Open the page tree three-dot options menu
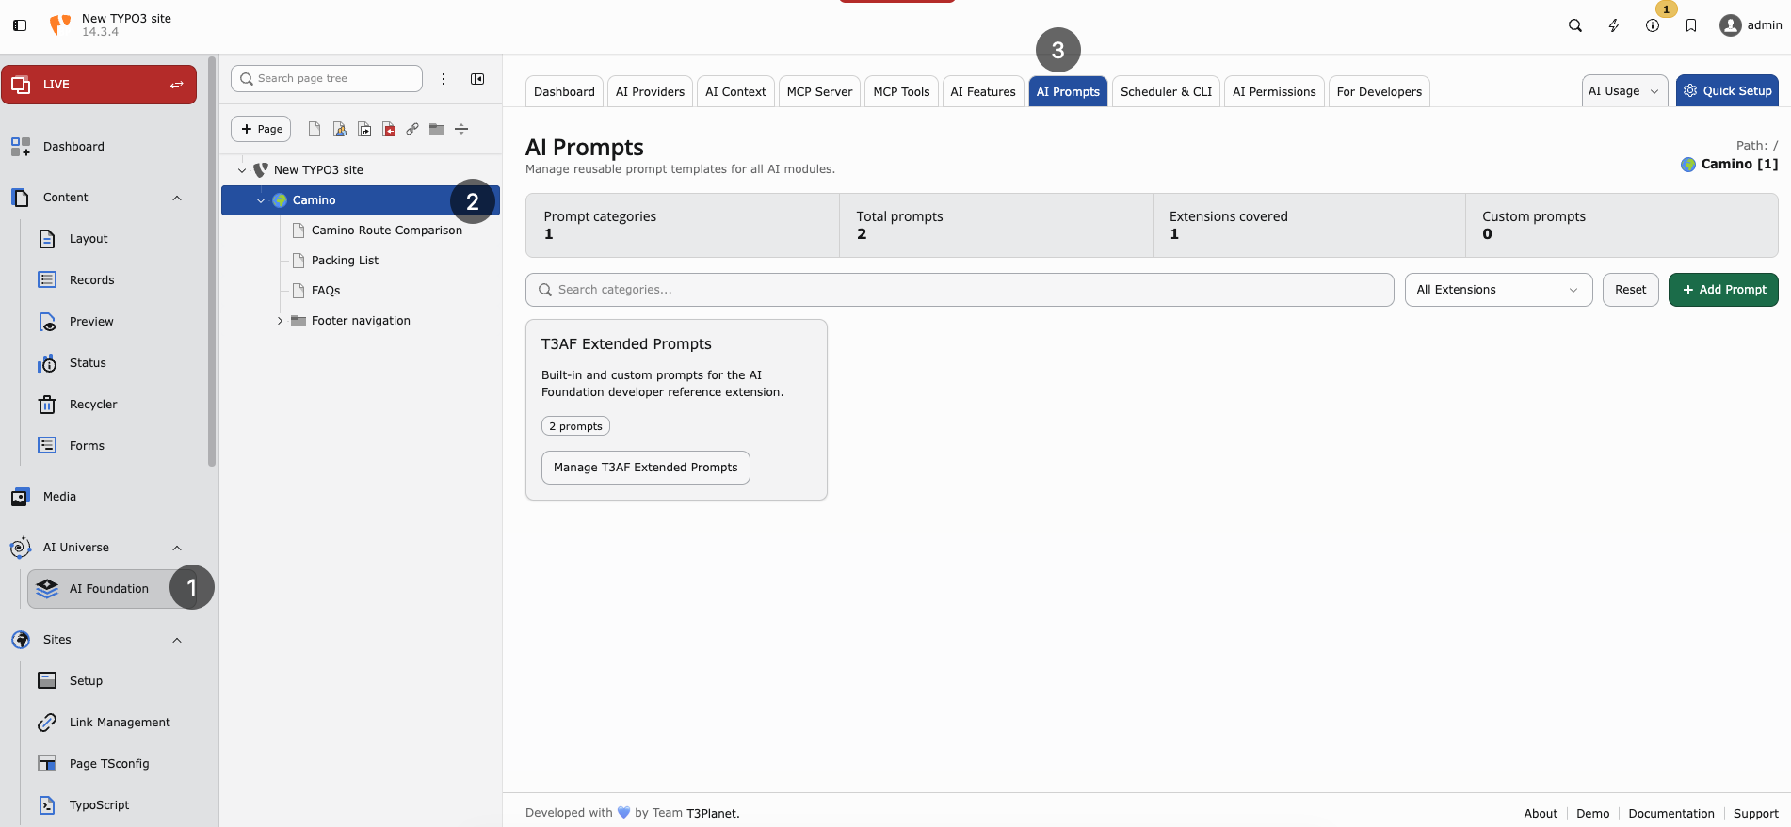The height and width of the screenshot is (827, 1791). coord(444,79)
